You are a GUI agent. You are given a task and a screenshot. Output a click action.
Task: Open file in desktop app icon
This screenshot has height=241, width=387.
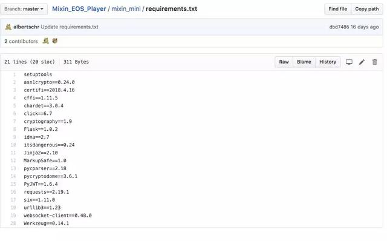coord(349,62)
